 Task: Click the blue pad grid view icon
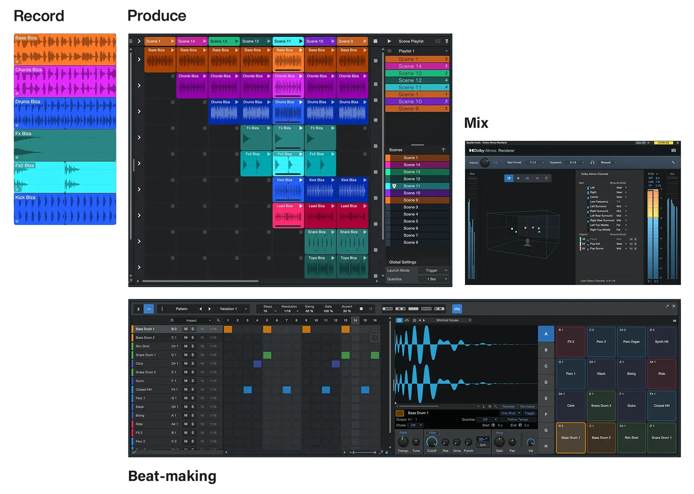click(456, 309)
